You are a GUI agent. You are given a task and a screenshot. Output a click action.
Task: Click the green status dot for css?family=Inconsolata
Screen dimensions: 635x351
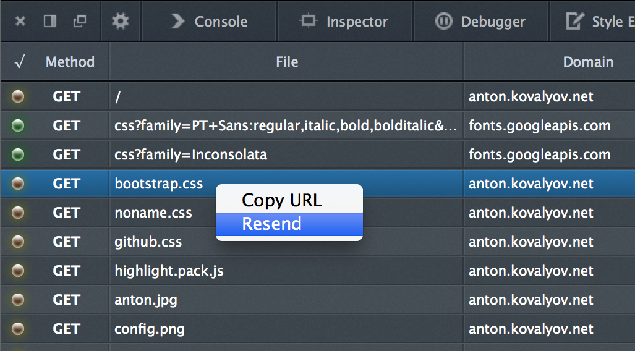point(19,154)
